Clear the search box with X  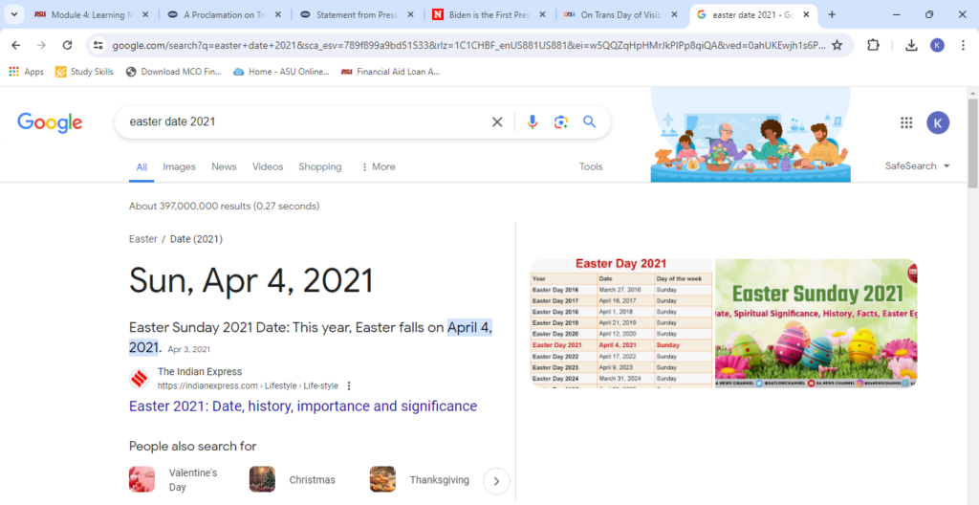pyautogui.click(x=497, y=121)
